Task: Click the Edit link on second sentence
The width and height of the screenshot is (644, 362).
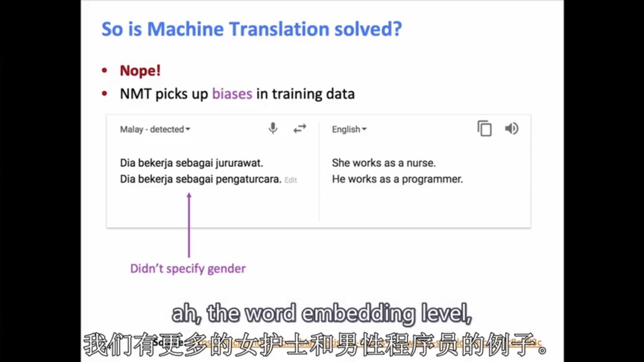Action: tap(290, 180)
